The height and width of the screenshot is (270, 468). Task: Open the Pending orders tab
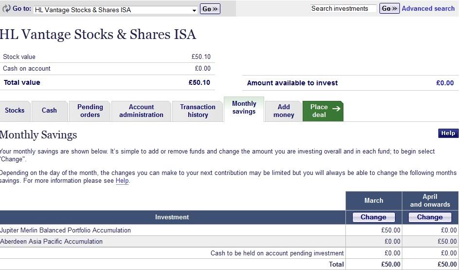(x=90, y=111)
